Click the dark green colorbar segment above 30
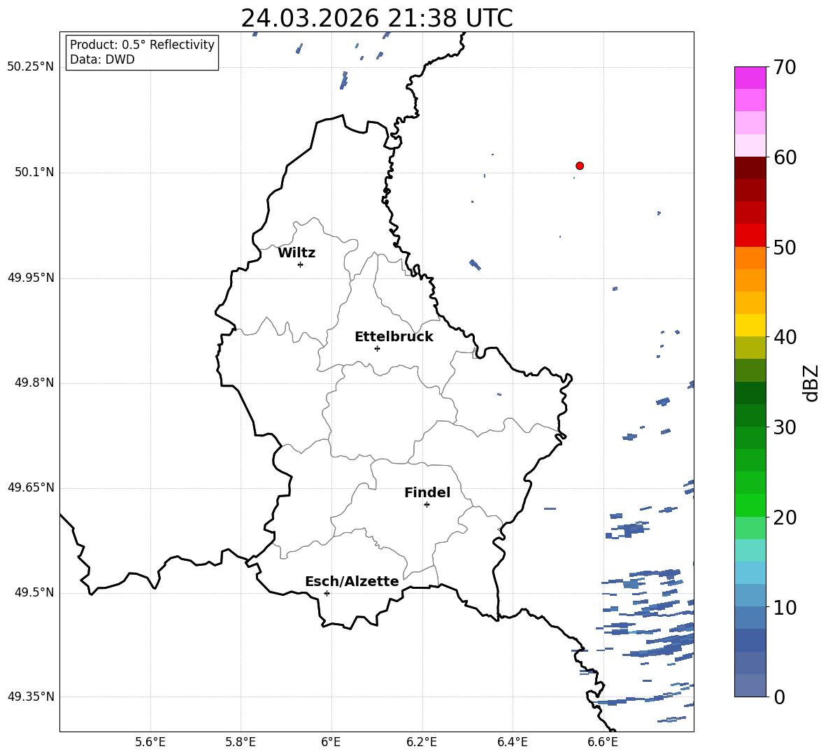The height and width of the screenshot is (756, 828). tap(750, 415)
